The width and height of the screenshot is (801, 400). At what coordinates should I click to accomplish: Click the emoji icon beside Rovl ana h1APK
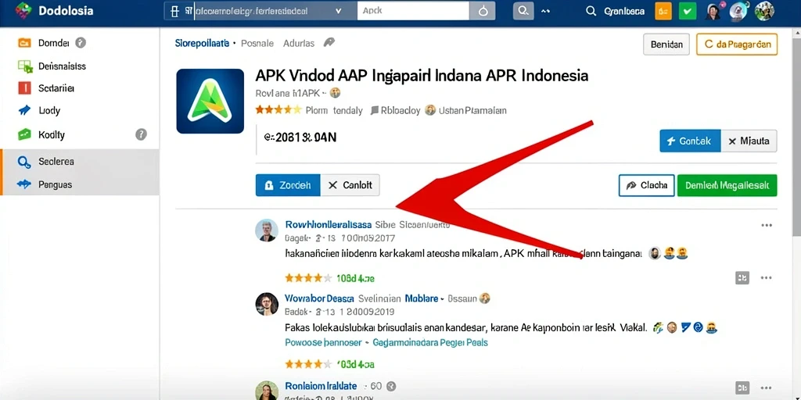[335, 94]
